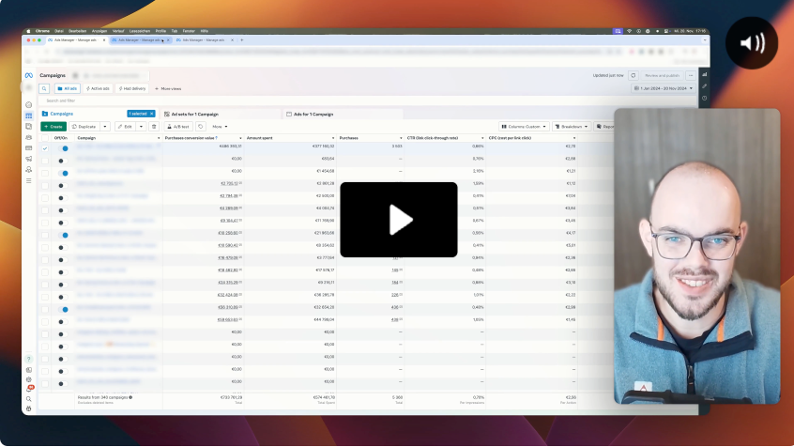Open the Billing card icon in sidebar

[x=29, y=148]
